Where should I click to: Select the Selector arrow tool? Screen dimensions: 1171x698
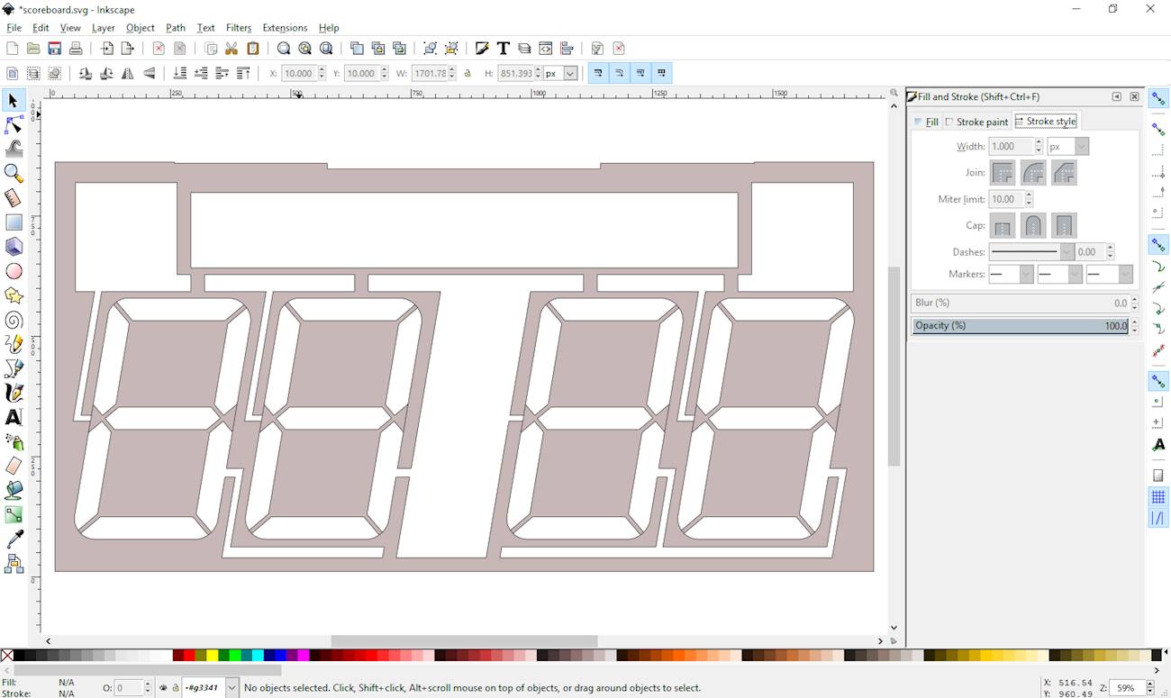[14, 101]
